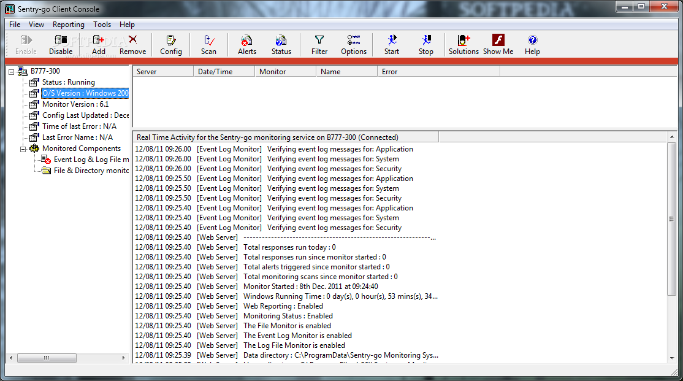Sort by the Error column header

click(439, 72)
